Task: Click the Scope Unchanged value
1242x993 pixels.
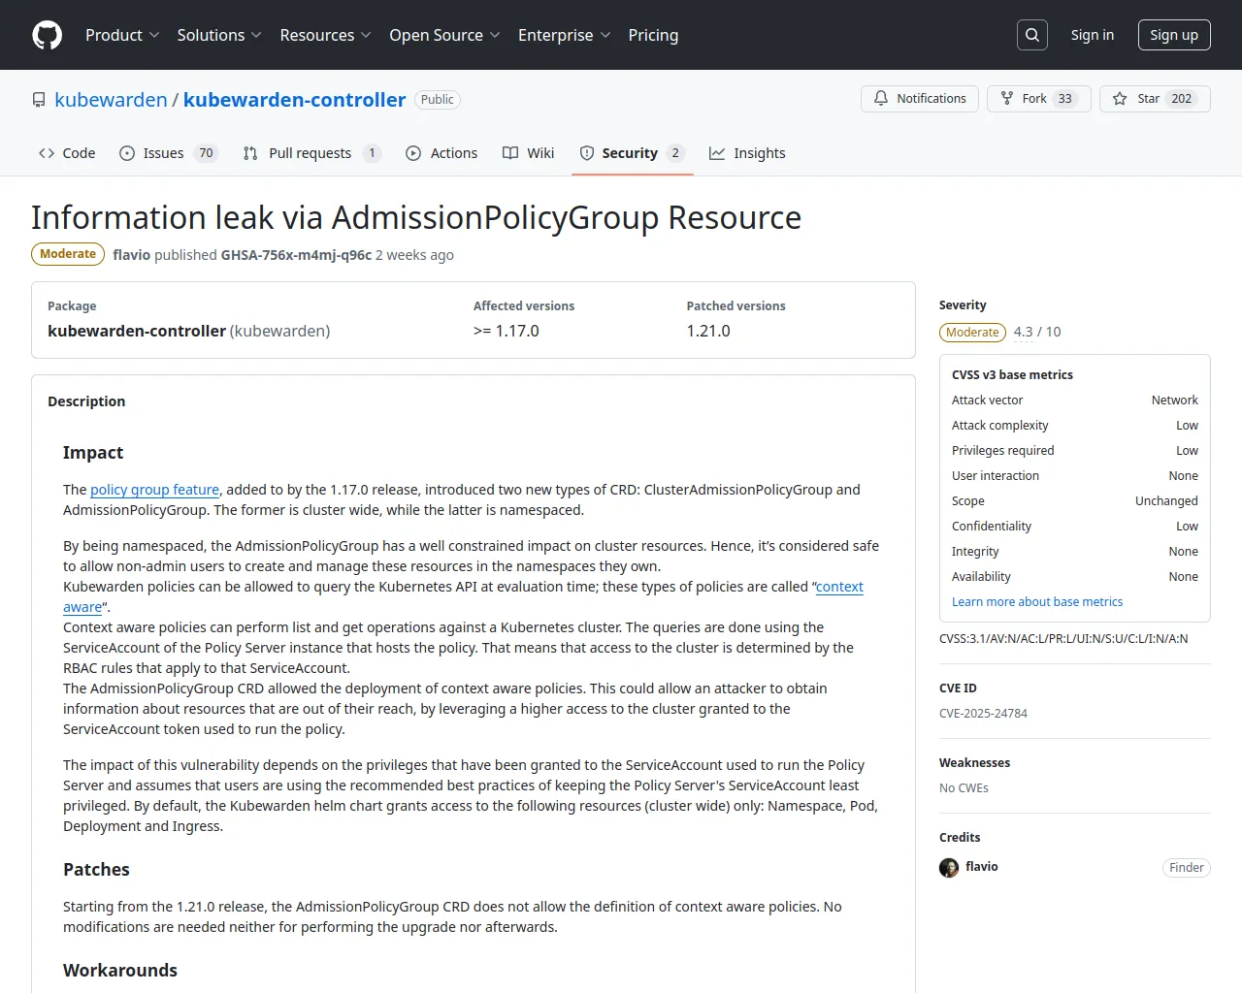Action: click(x=1166, y=501)
